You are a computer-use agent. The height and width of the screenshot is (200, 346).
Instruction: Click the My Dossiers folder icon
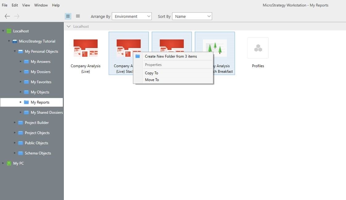point(26,72)
